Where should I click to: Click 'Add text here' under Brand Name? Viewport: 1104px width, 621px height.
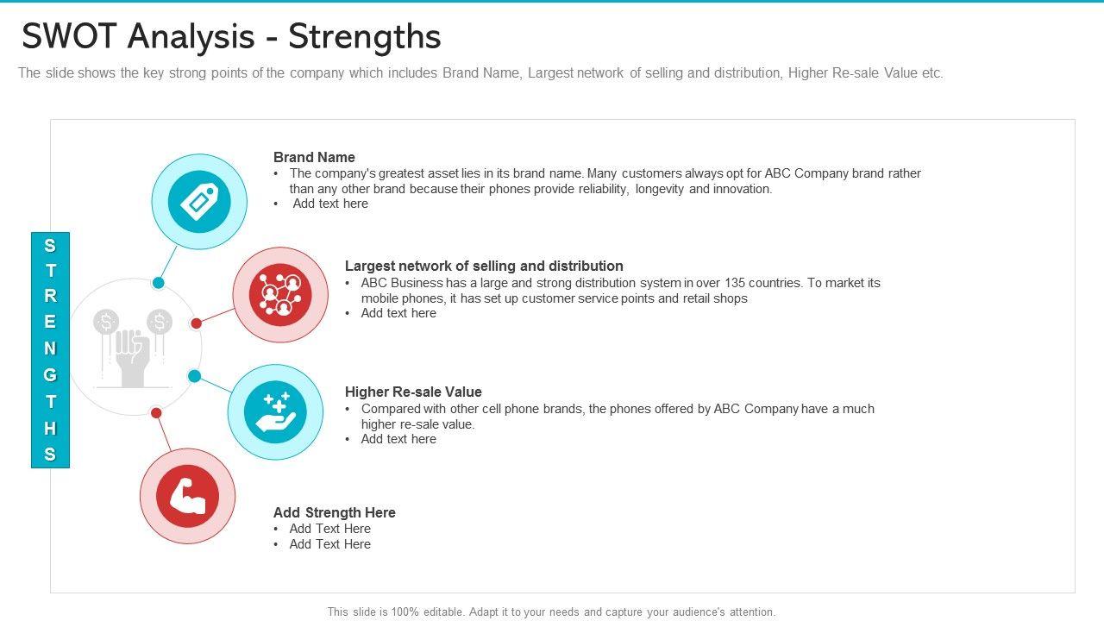tap(330, 204)
